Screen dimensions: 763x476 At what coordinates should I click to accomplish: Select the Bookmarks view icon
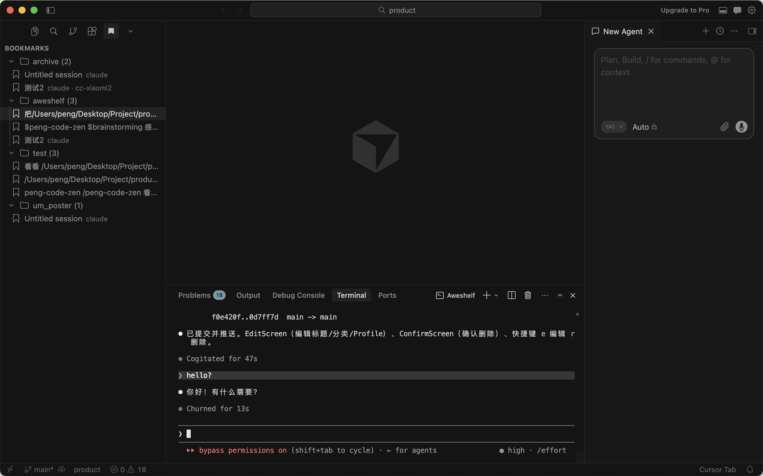(x=111, y=31)
